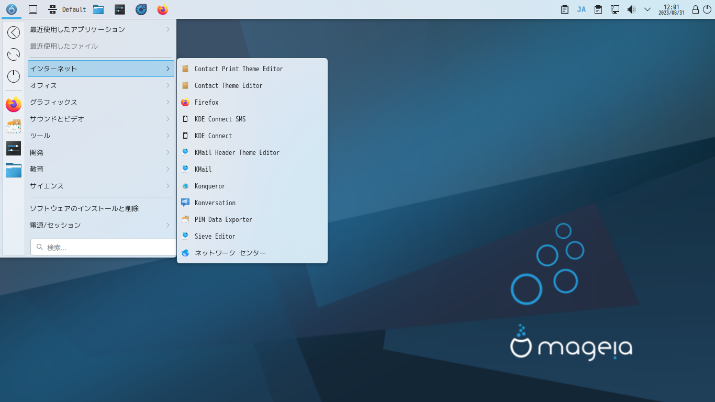Launch Konversation chat client
The width and height of the screenshot is (715, 402).
252,203
